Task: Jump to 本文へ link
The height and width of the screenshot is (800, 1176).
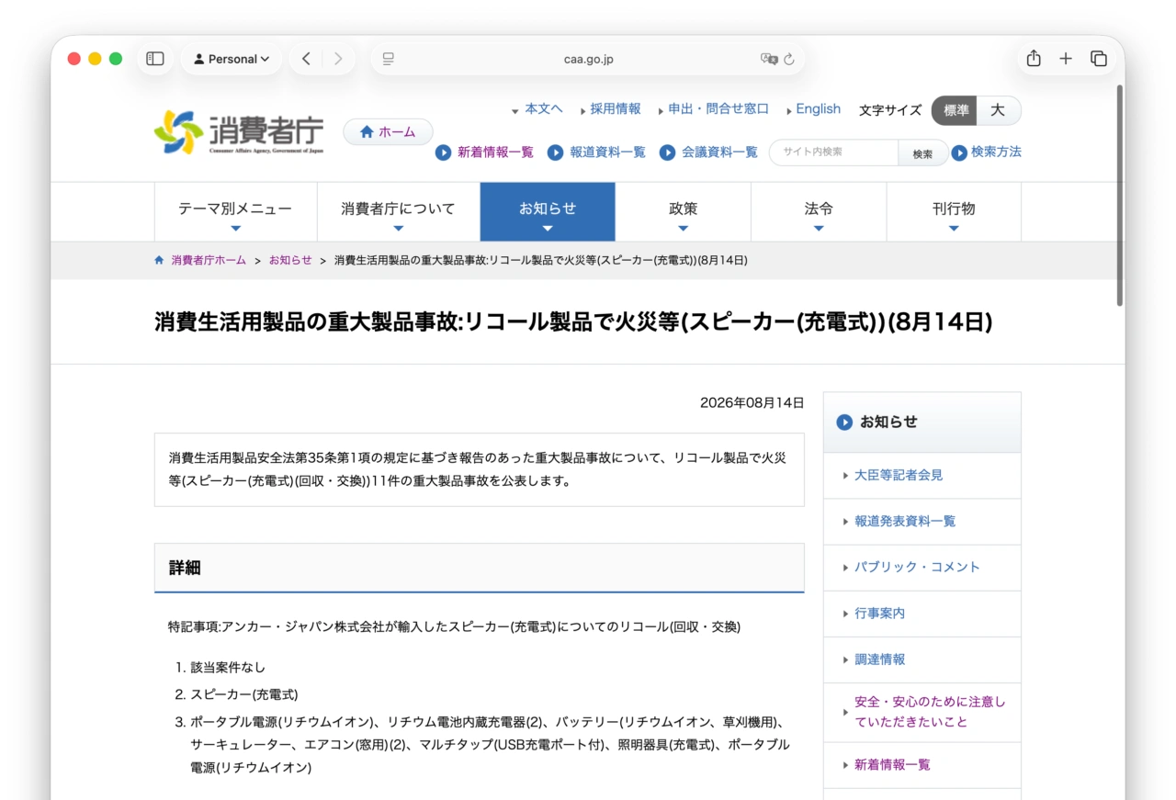Action: point(544,108)
